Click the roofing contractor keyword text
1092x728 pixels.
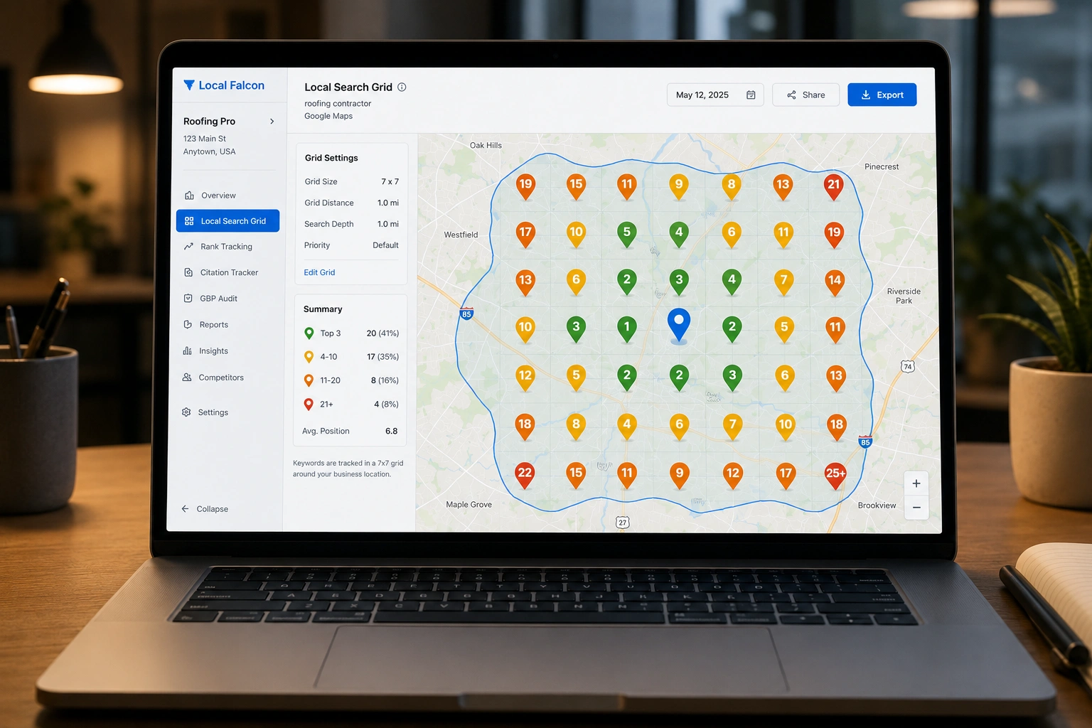point(338,104)
